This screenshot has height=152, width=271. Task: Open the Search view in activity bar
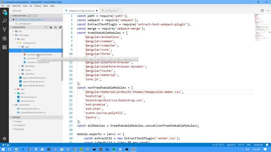tap(5, 21)
